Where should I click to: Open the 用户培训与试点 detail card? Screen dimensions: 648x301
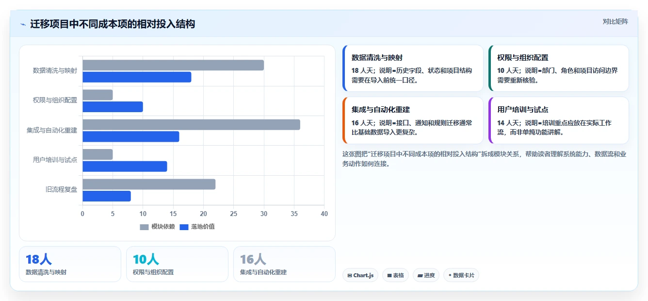pyautogui.click(x=559, y=120)
